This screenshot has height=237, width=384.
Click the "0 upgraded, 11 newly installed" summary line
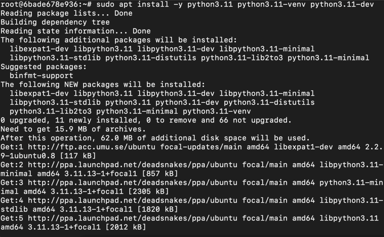[146, 120]
